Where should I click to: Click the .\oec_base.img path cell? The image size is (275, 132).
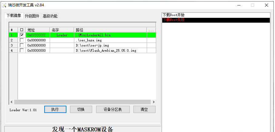tap(110, 40)
